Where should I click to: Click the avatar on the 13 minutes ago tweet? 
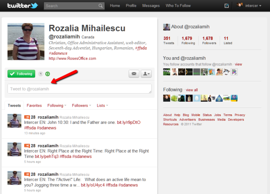coord(14,121)
